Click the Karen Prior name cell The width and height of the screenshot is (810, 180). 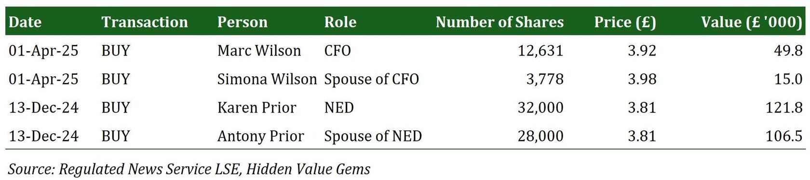point(256,108)
